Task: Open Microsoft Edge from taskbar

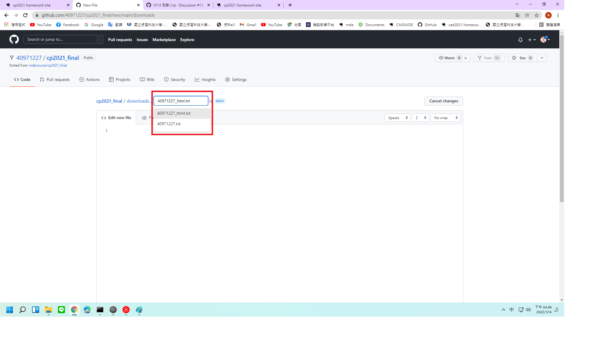Action: [x=87, y=310]
